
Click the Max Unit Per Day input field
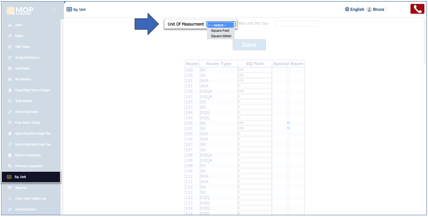click(x=297, y=24)
